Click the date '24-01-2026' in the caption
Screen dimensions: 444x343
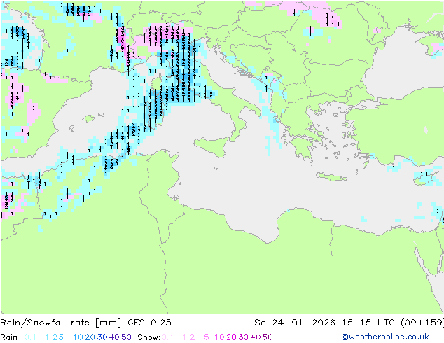[x=303, y=323]
